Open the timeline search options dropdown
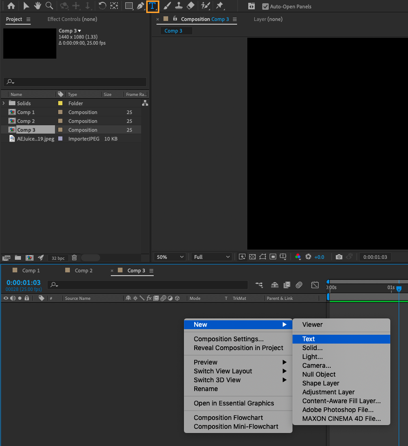408x446 pixels. 54,285
